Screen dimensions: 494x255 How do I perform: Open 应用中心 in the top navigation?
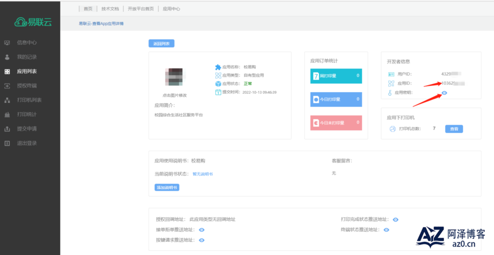click(171, 9)
